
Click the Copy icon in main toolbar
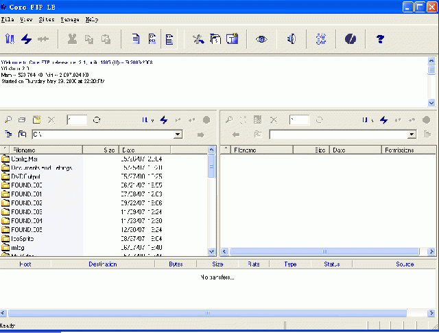pos(89,39)
